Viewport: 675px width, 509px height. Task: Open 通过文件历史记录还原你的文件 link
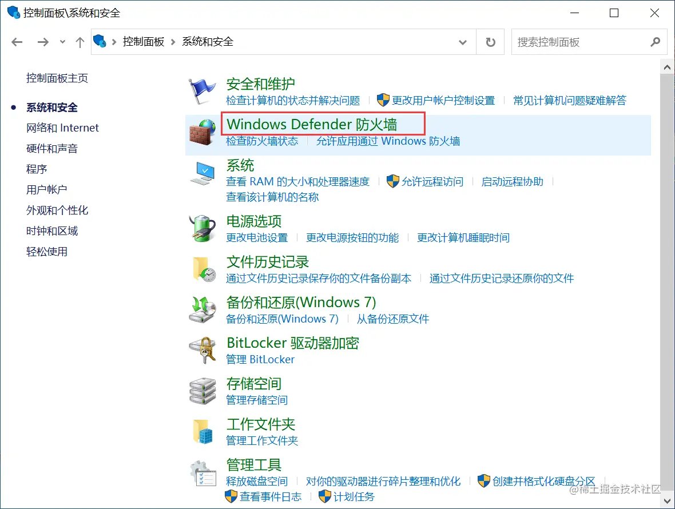pyautogui.click(x=502, y=279)
